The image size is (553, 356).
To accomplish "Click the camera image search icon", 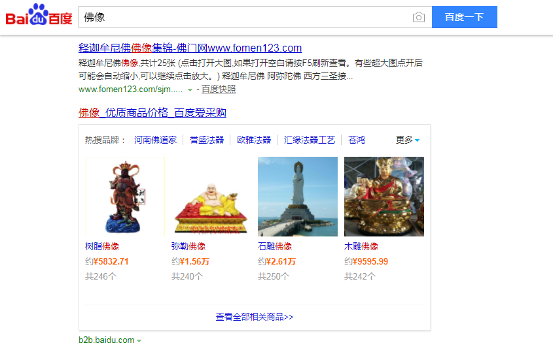I will (x=419, y=17).
